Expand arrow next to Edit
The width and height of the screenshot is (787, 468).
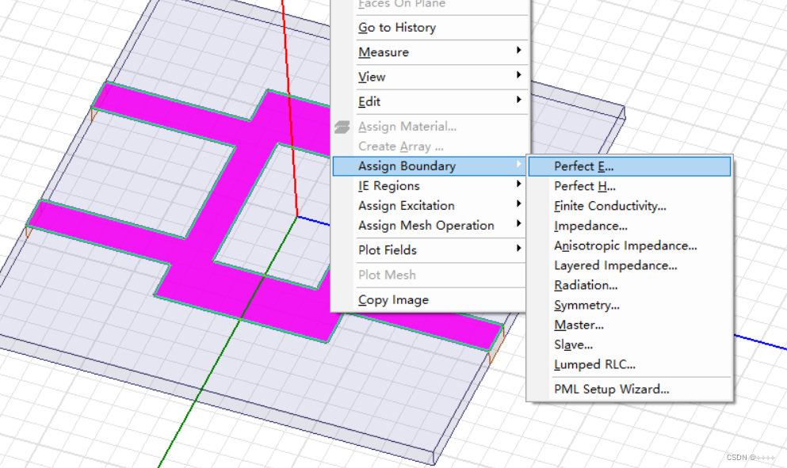pos(518,99)
